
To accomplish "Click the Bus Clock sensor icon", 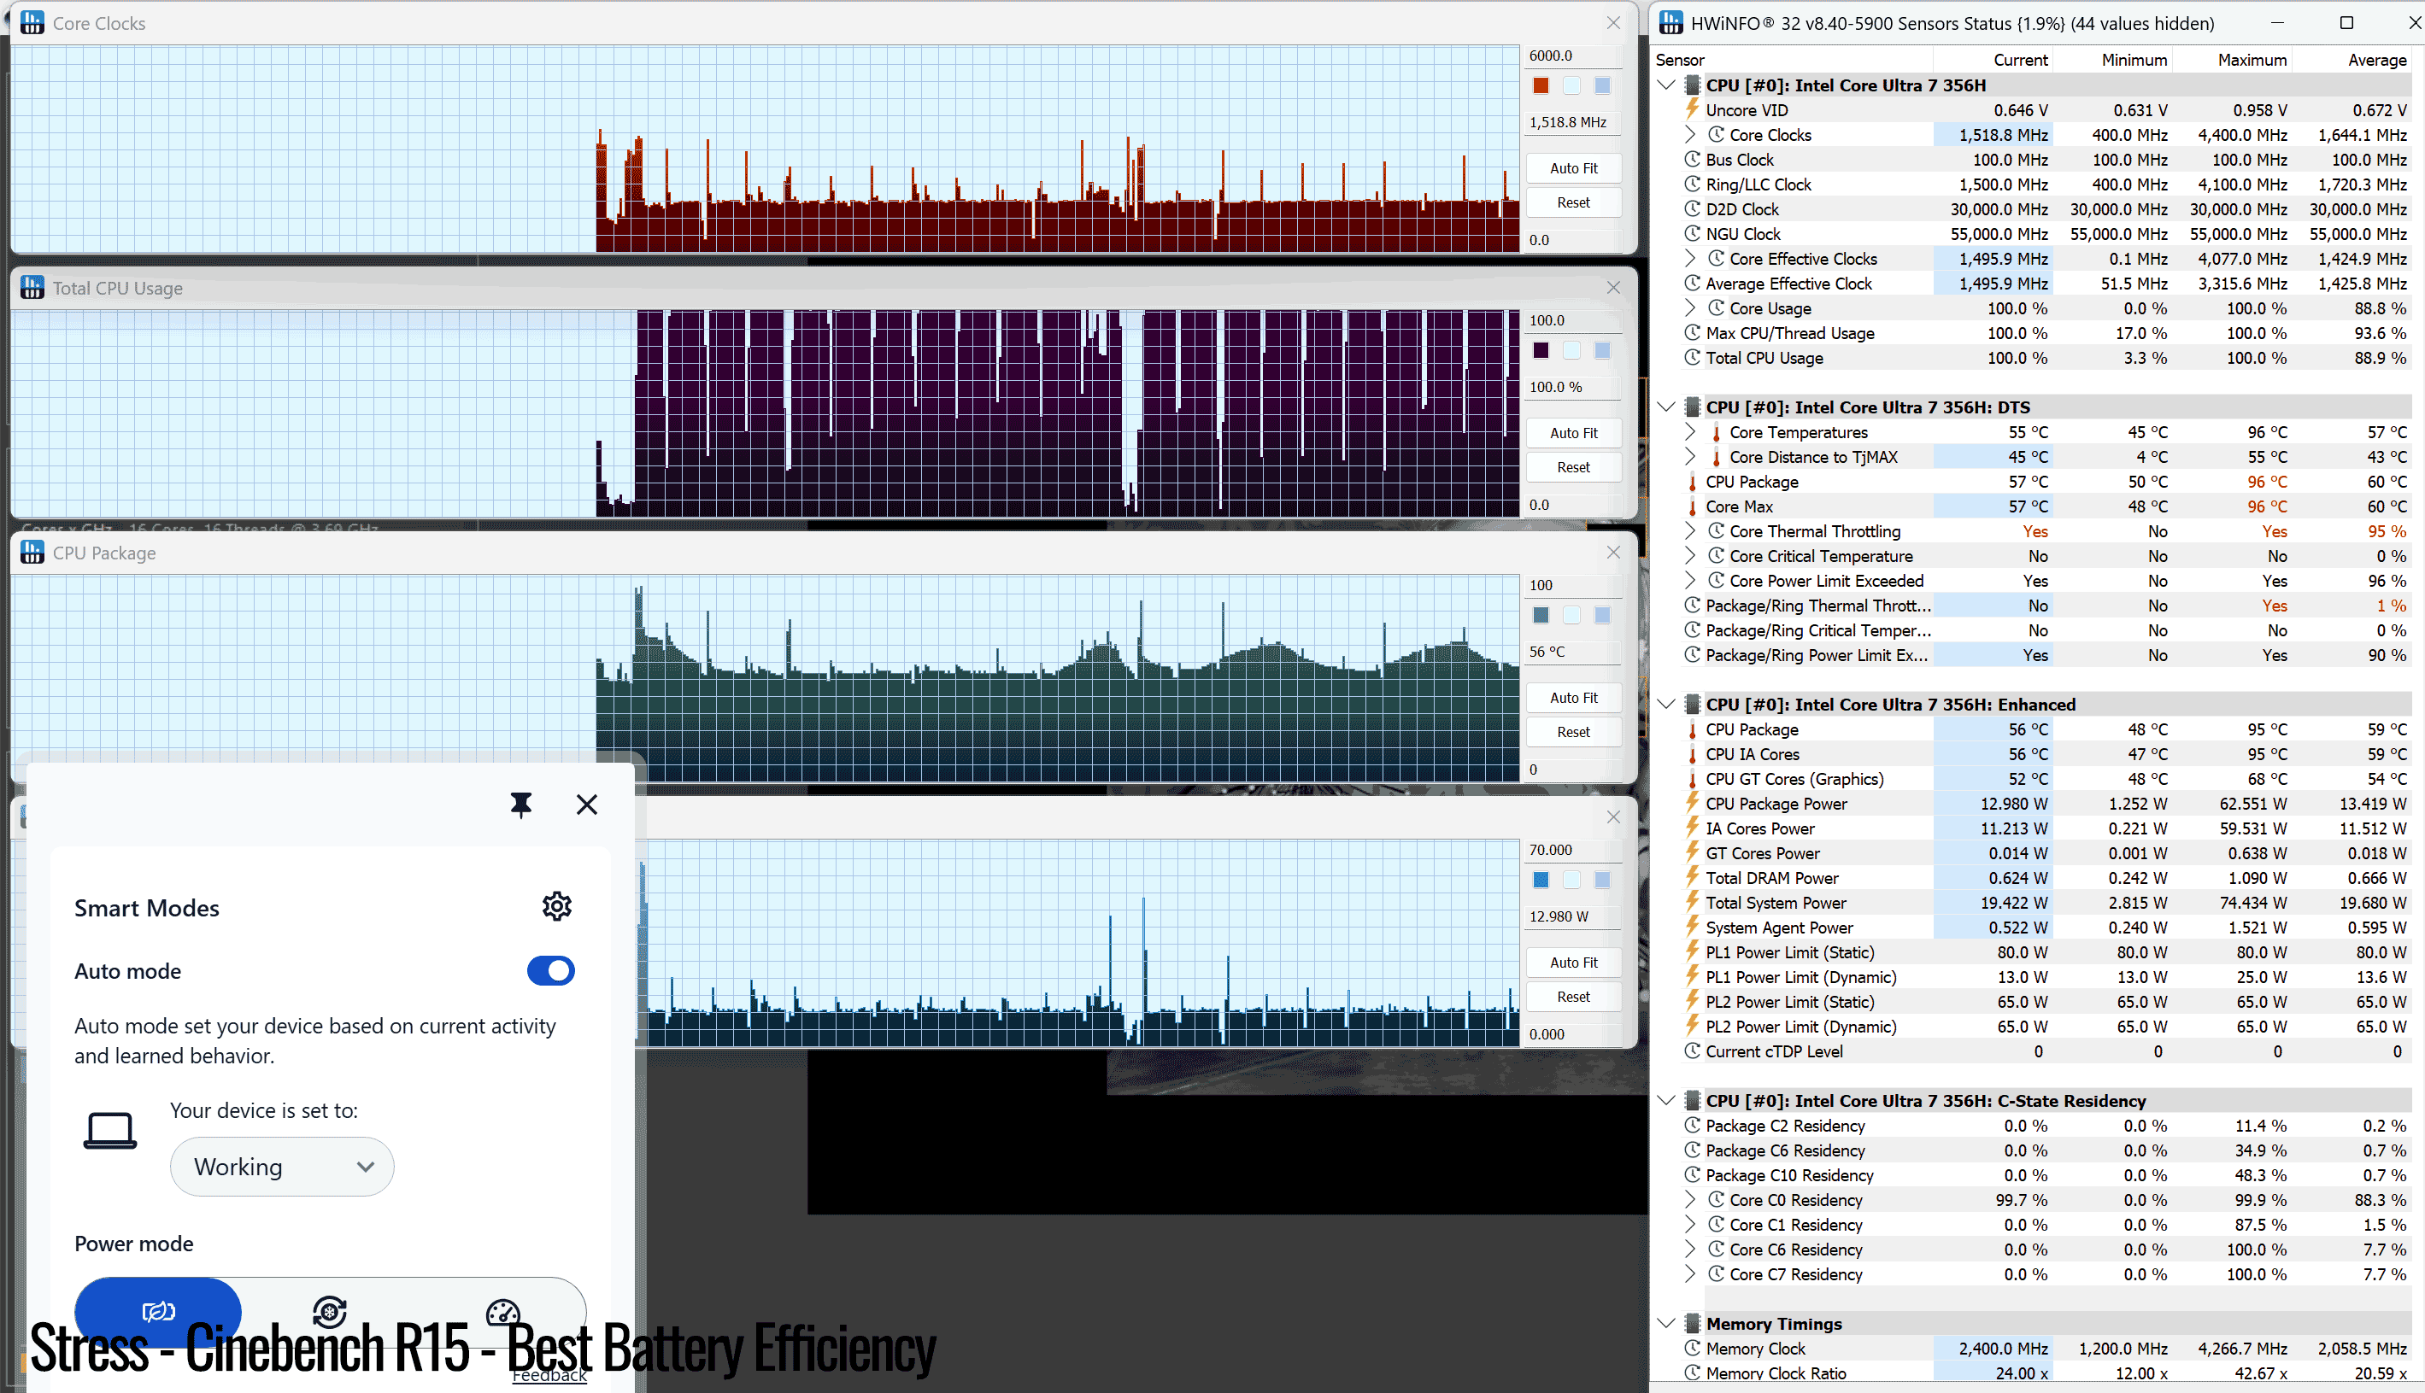I will [x=1692, y=160].
